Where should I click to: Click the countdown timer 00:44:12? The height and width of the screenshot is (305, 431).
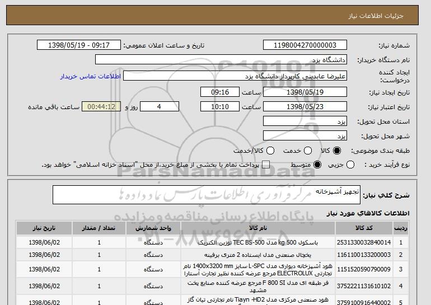(101, 107)
